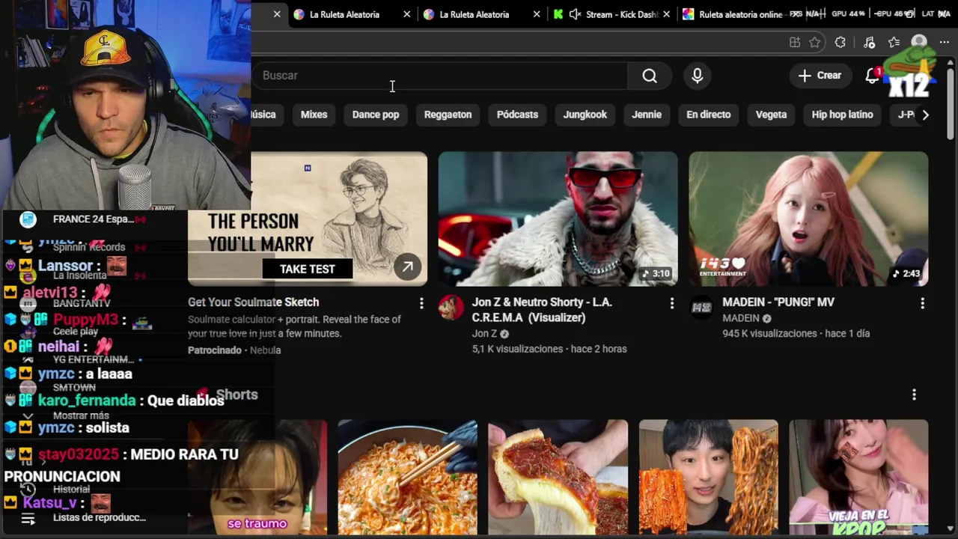Open the cheesy pizza slice Short
Screen dimensions: 958x539
point(558,479)
